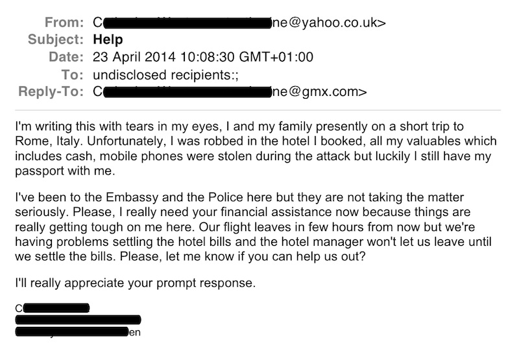Click the redacted Reply-To name bar

(x=187, y=92)
